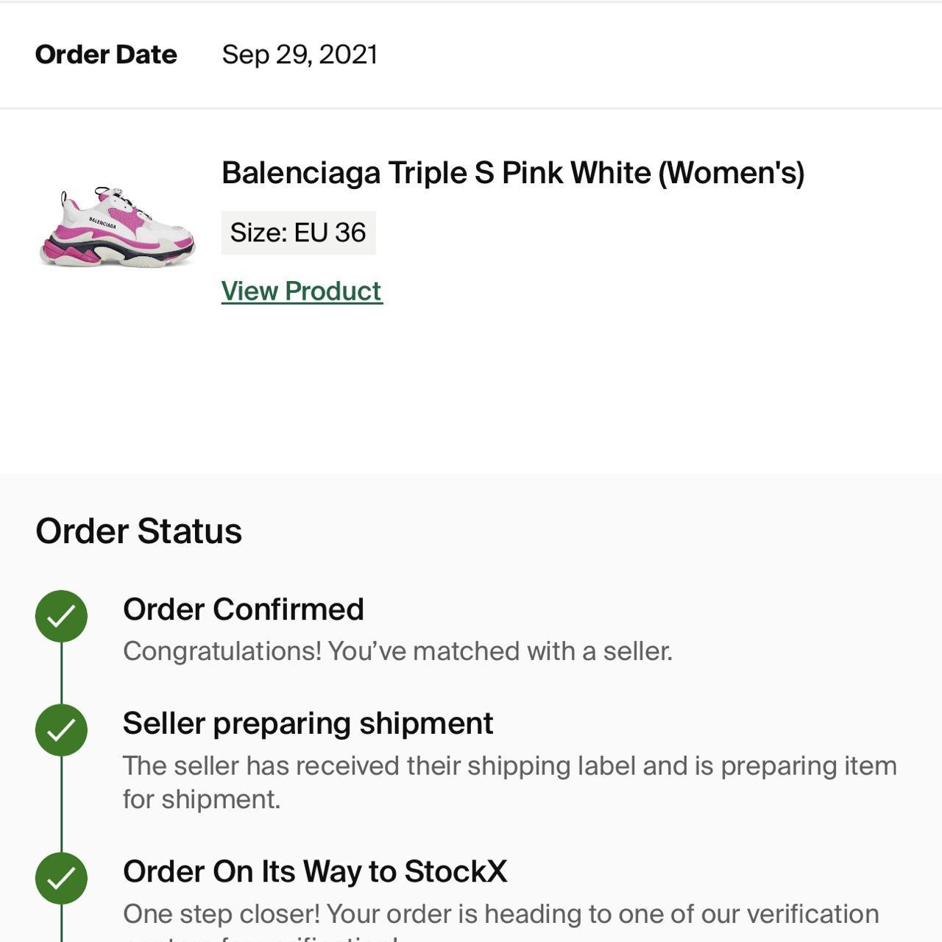
Task: Click the Order On Its Way checkmark icon
Action: (x=61, y=878)
